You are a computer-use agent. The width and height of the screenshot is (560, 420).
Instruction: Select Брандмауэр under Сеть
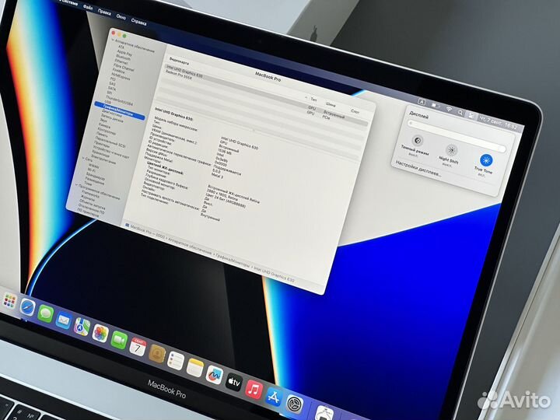tap(96, 175)
